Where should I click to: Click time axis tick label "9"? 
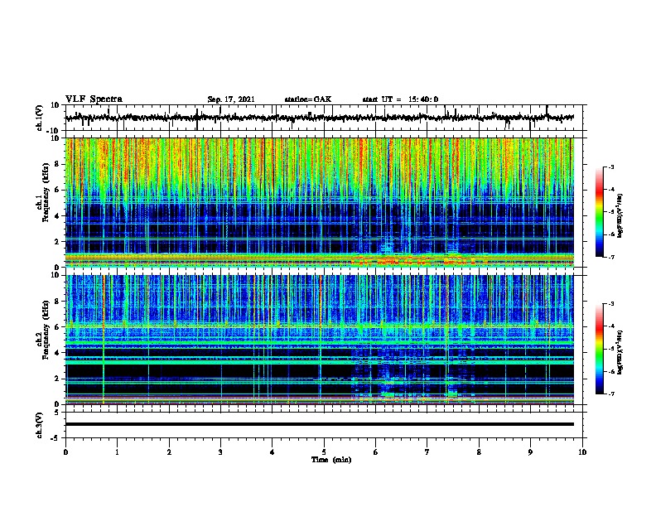[530, 452]
